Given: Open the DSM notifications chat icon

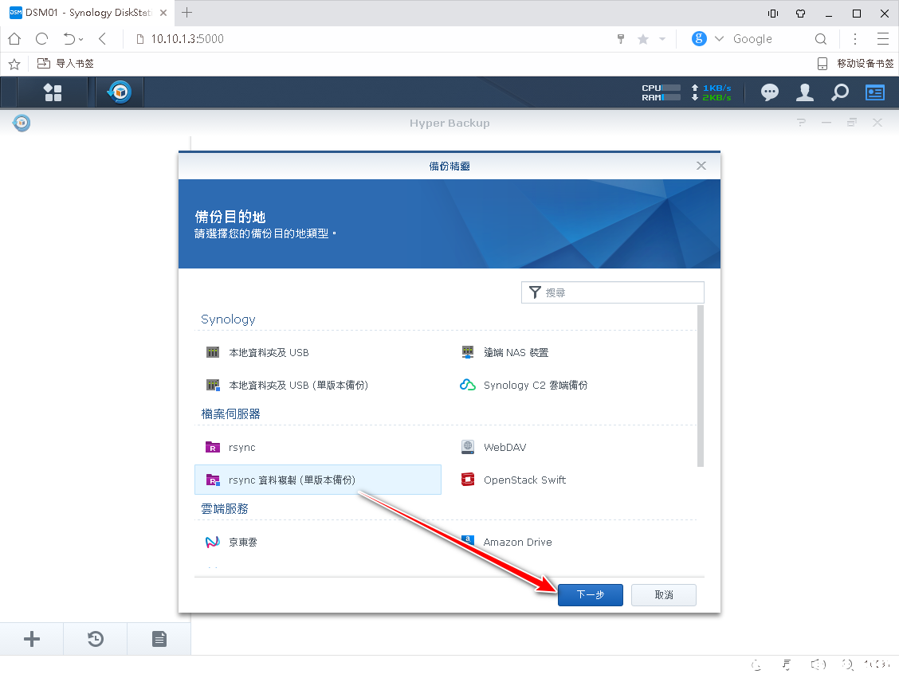Looking at the screenshot, I should point(769,92).
